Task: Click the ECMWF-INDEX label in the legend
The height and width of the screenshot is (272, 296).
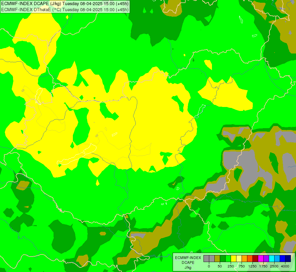Action: 188,258
